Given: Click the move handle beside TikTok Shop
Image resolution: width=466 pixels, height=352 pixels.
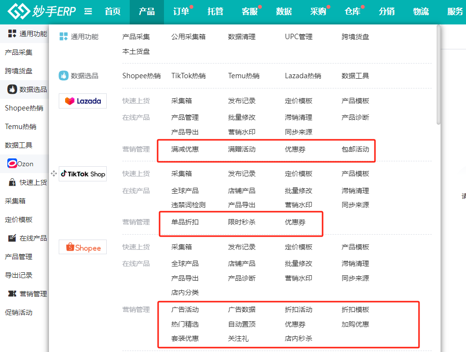Looking at the screenshot, I should tap(54, 174).
